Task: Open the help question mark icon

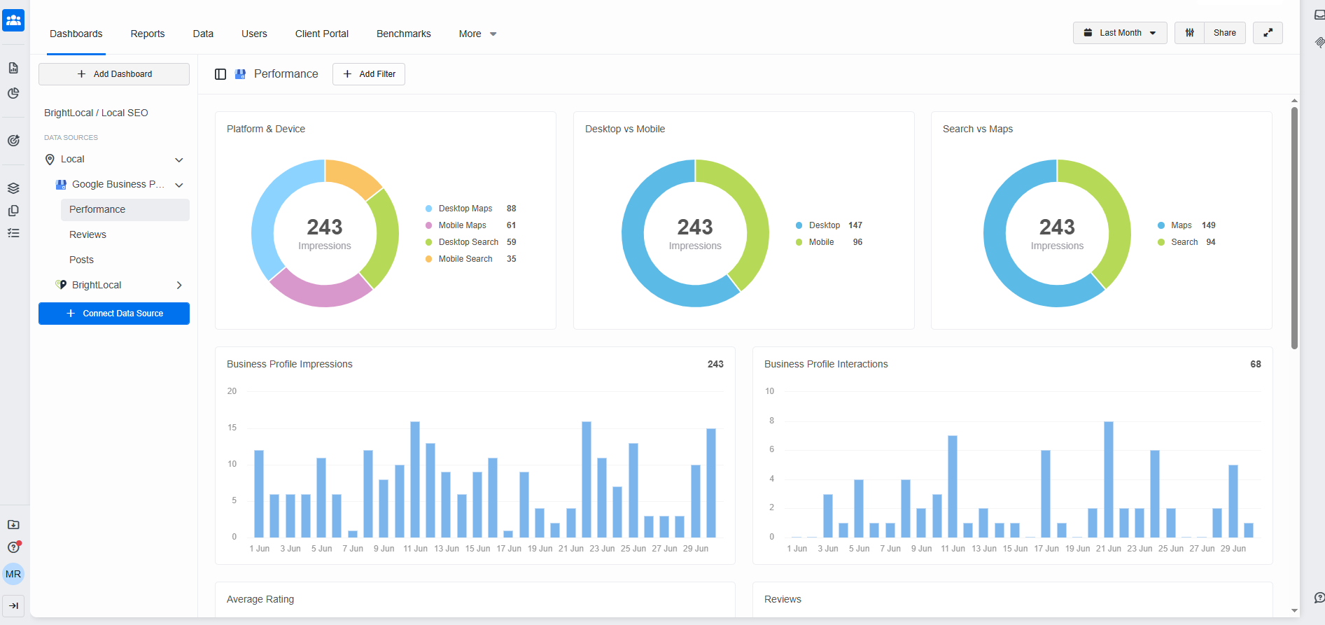Action: pos(13,547)
